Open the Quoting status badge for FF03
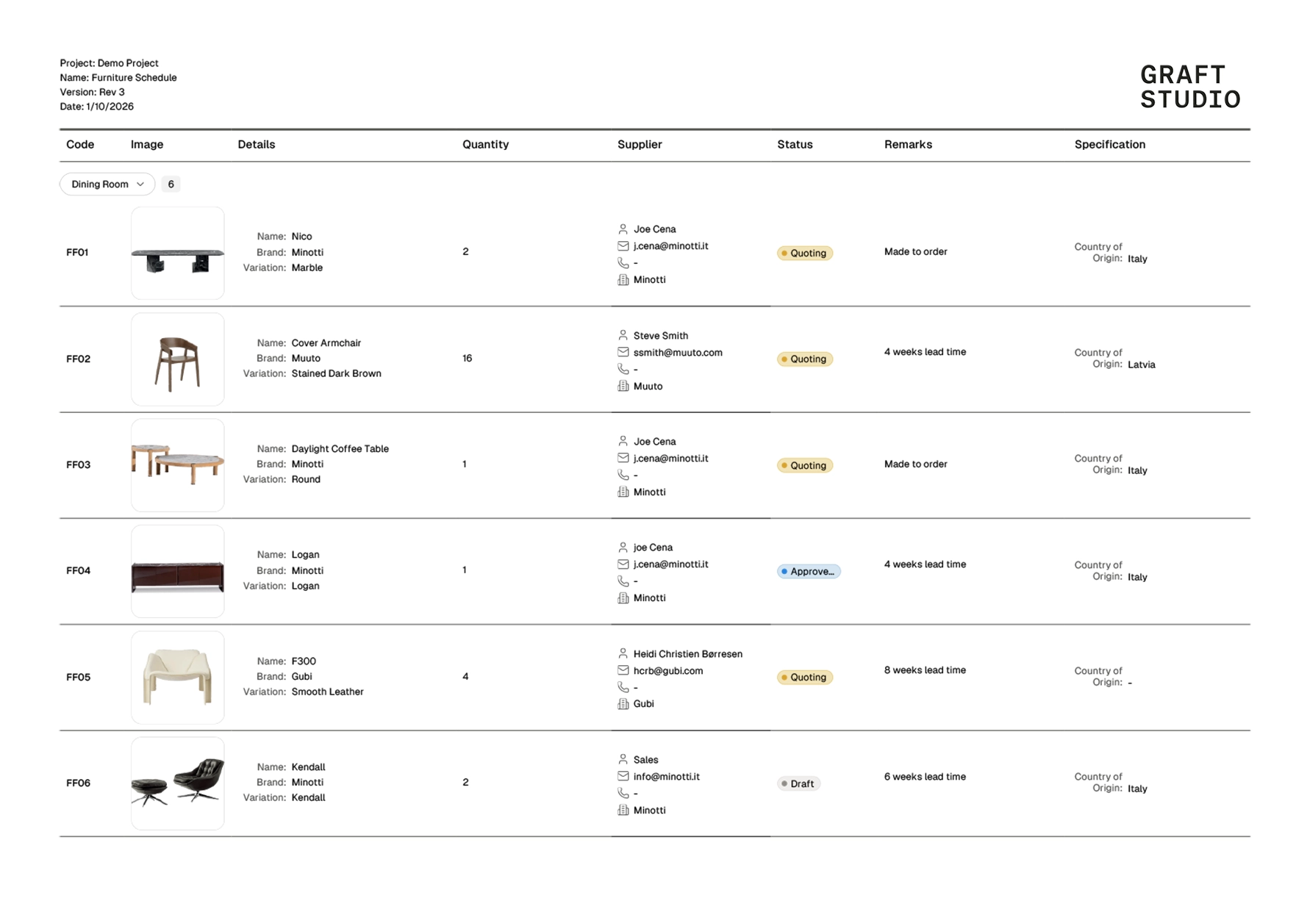The image size is (1307, 901). 805,465
